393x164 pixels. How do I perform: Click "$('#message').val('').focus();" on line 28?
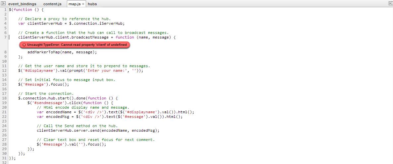[x=72, y=144]
